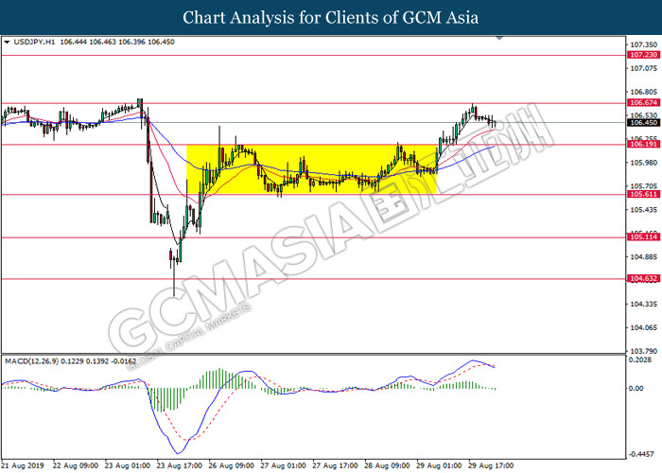
Task: Click the 104.885 price axis value
Action: pos(643,256)
